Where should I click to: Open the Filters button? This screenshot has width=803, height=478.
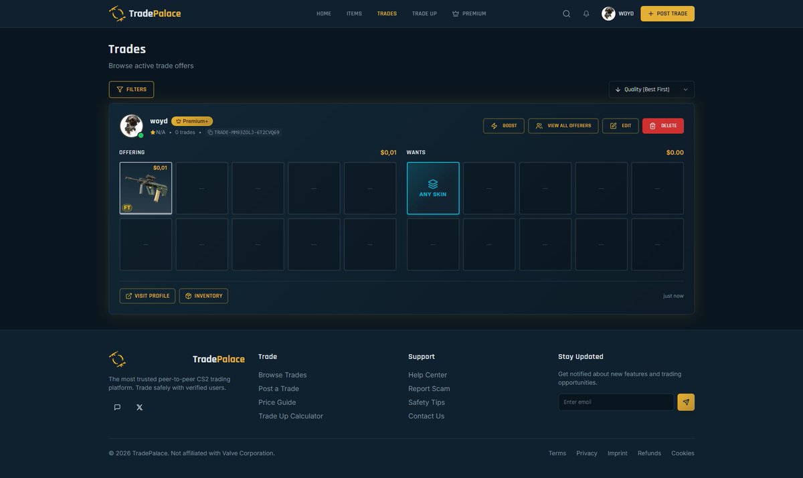[131, 90]
